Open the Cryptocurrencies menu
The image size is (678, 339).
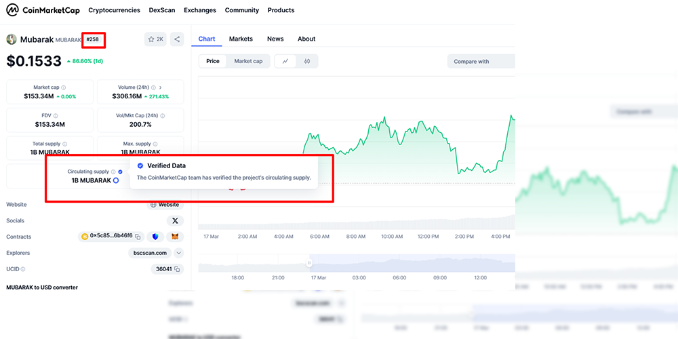[x=114, y=10]
